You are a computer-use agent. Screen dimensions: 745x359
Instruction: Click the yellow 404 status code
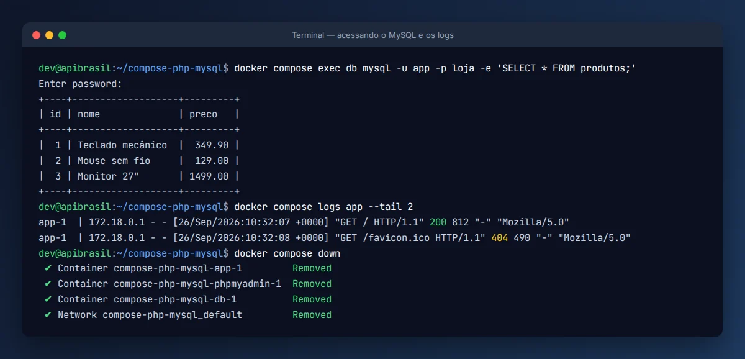tap(499, 238)
